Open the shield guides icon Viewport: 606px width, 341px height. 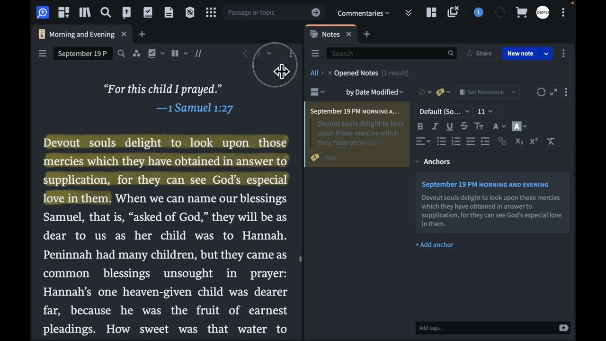pos(190,13)
